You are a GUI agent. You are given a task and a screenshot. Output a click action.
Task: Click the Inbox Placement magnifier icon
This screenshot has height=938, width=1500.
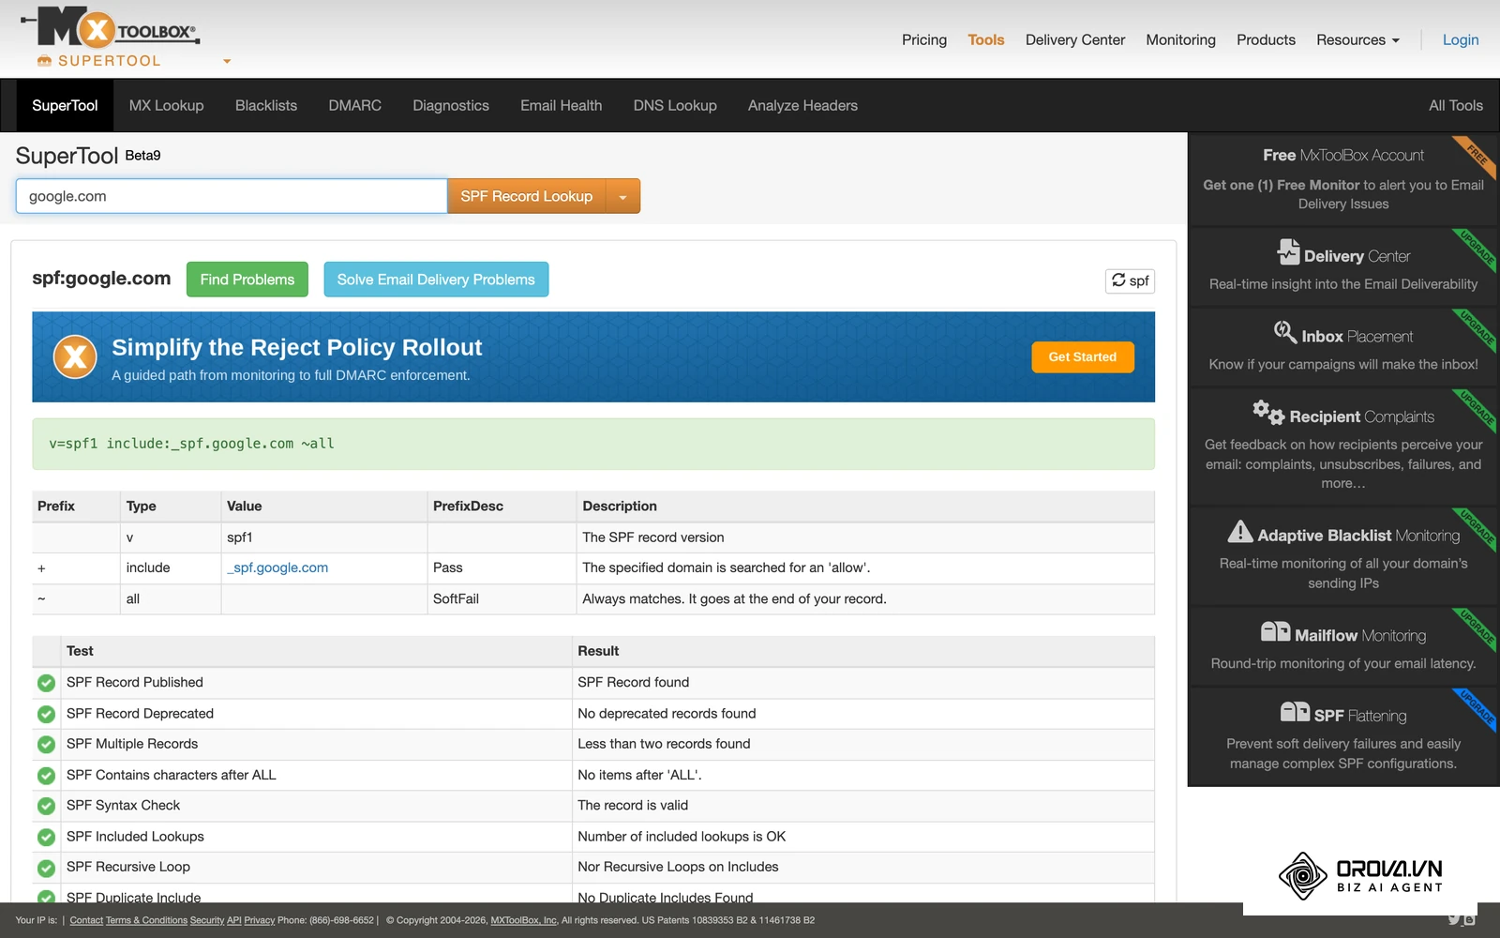(x=1285, y=331)
